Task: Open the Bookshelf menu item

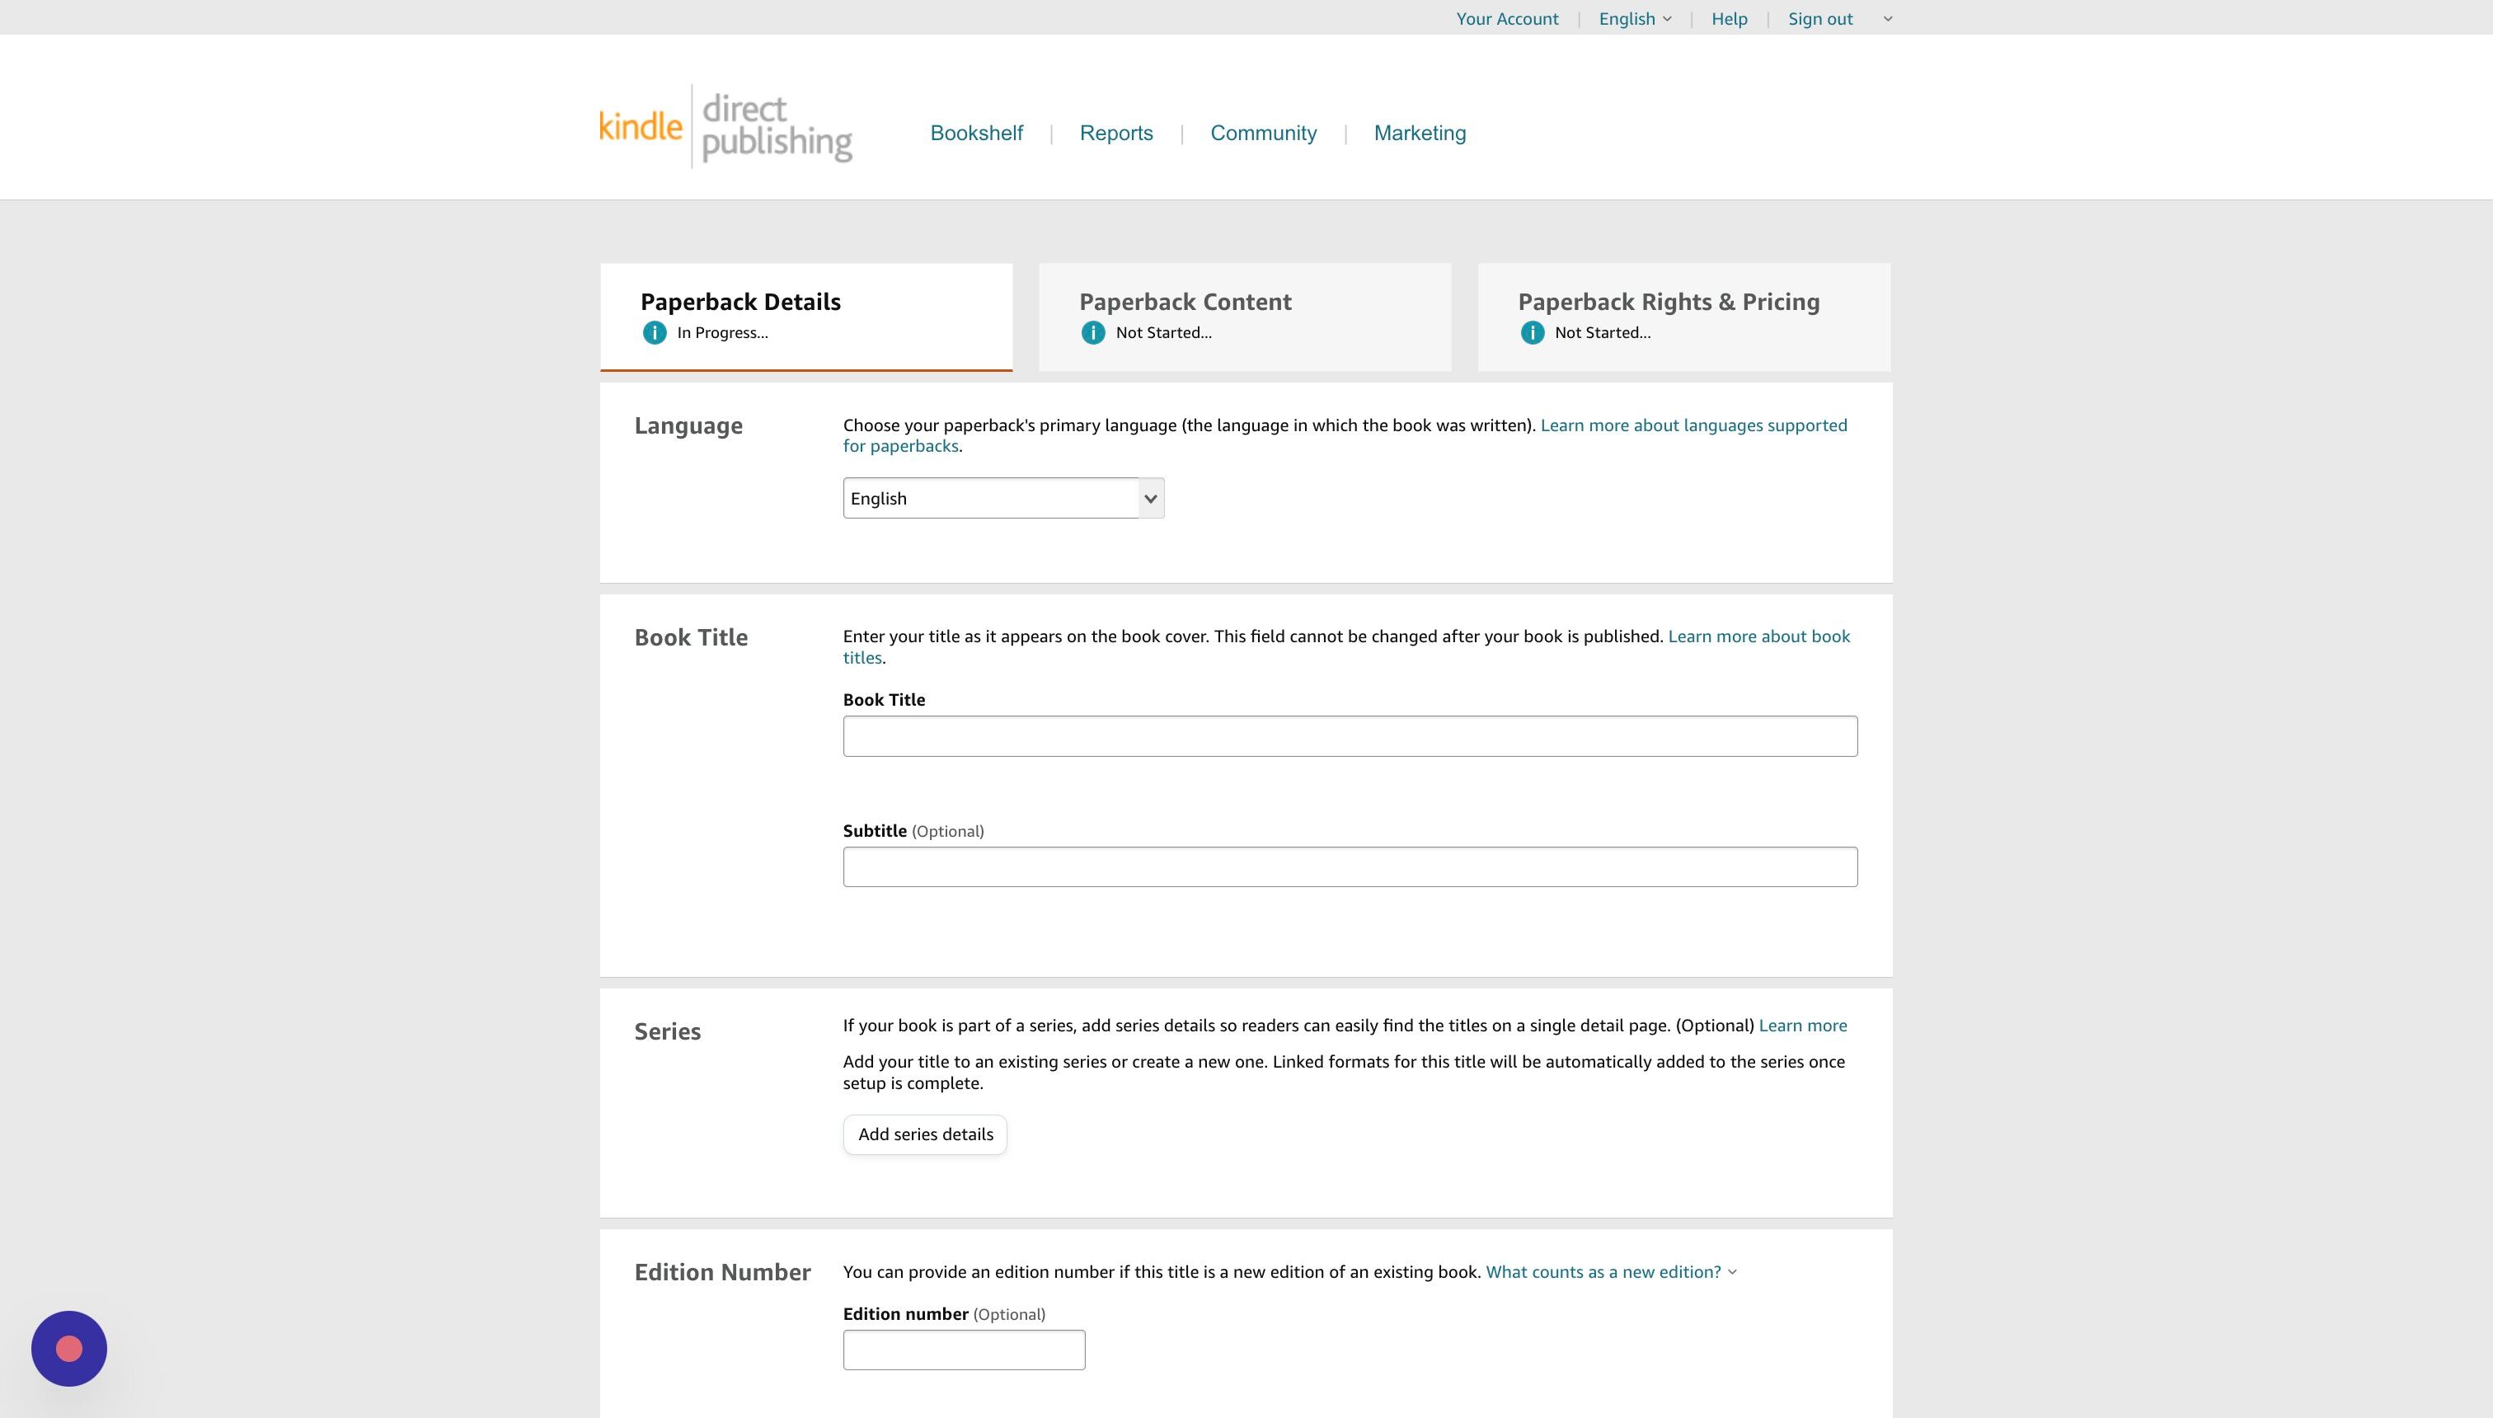Action: [x=976, y=134]
